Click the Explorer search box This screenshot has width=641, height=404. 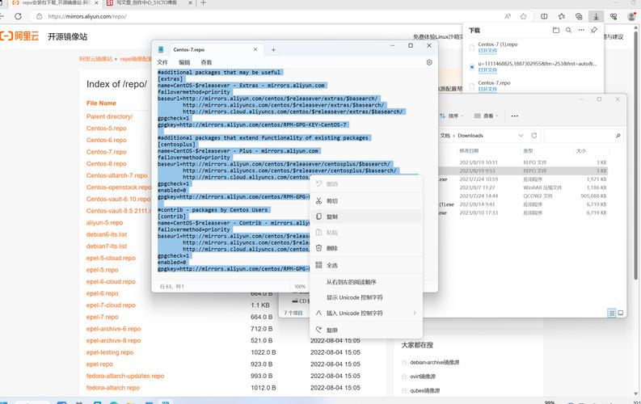point(584,136)
